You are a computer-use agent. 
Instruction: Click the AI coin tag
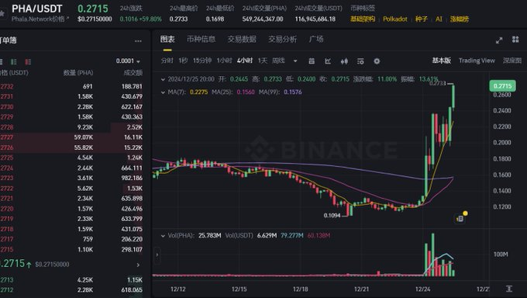click(x=439, y=19)
